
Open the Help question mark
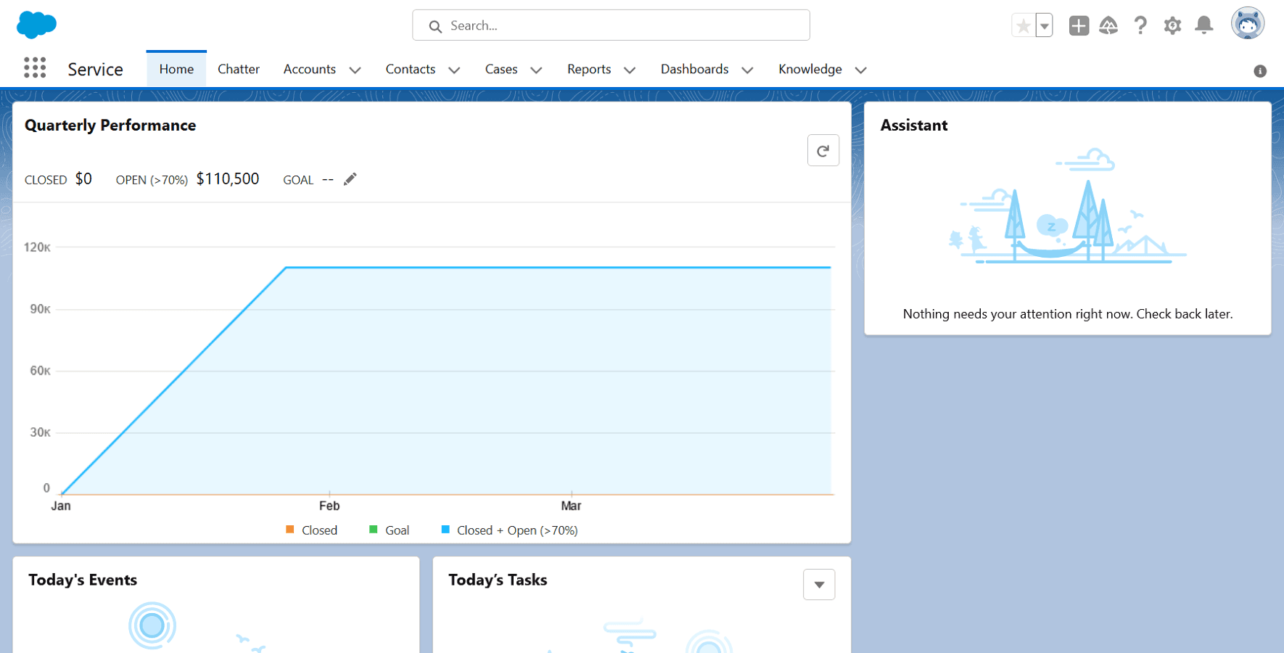[x=1140, y=26]
